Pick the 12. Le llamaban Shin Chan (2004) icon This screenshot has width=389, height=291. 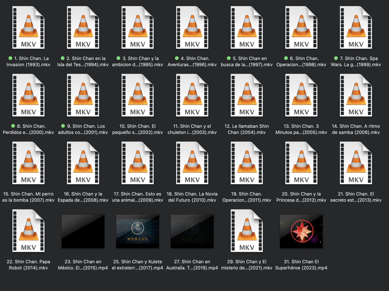[247, 95]
